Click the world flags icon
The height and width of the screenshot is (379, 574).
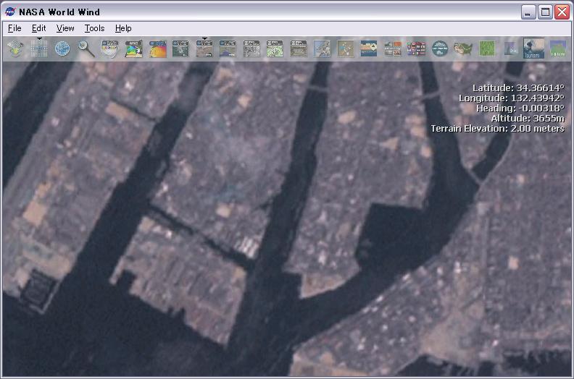pos(416,48)
